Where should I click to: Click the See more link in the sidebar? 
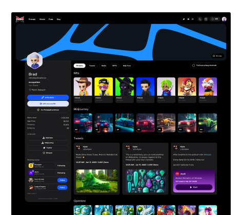point(32,193)
